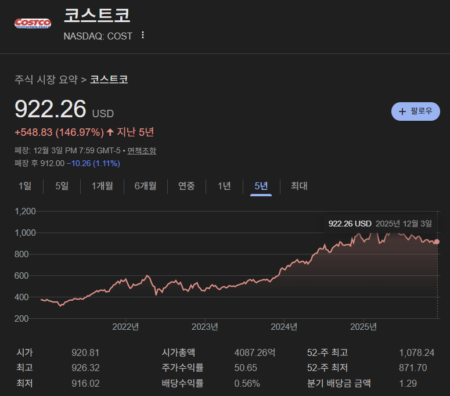This screenshot has width=450, height=396.
Task: Click the 팔로우 follow button
Action: [415, 111]
